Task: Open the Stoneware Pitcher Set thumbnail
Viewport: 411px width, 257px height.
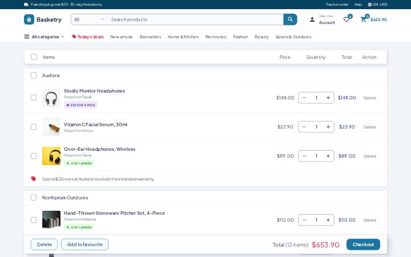Action: coord(51,220)
